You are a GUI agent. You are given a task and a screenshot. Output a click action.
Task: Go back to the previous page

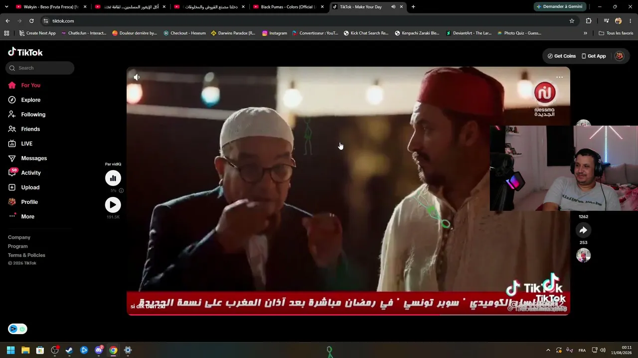click(x=7, y=21)
